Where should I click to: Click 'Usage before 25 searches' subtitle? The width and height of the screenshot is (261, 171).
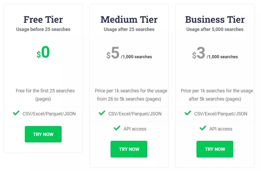pos(43,29)
